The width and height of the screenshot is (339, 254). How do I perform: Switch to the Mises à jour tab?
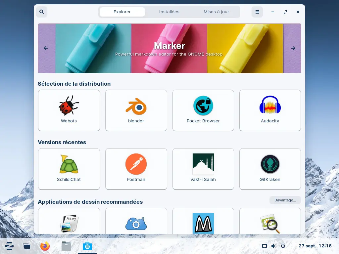tap(216, 12)
